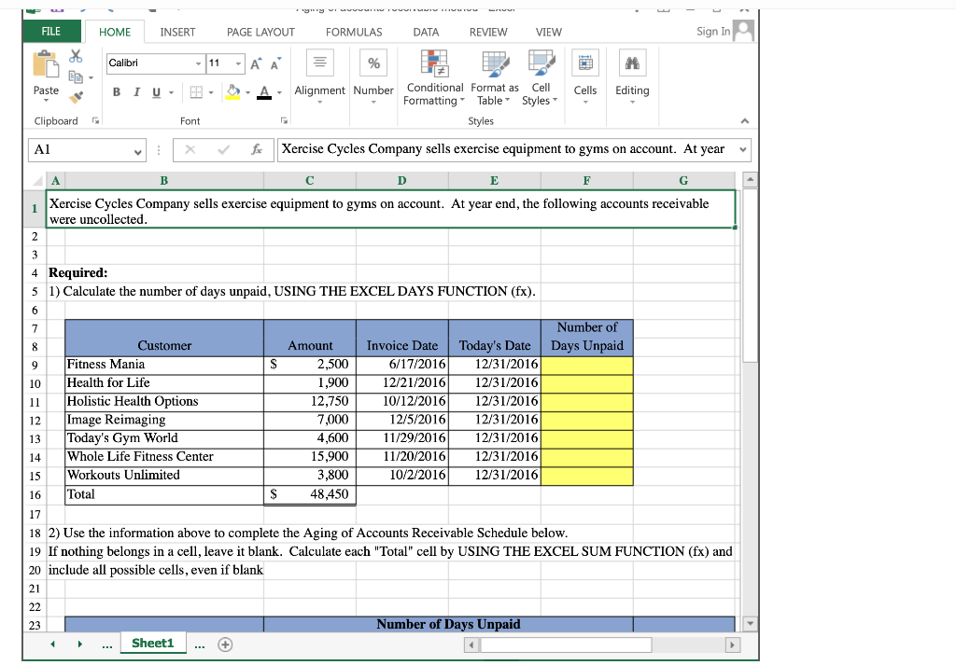
Task: Switch to the FORMULAS ribbon tab
Action: (354, 31)
